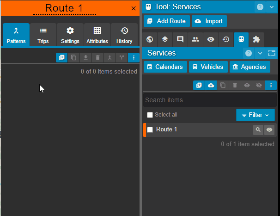The width and height of the screenshot is (280, 216).
Task: Click the cloud upload icon in Services toolbar
Action: 211,85
